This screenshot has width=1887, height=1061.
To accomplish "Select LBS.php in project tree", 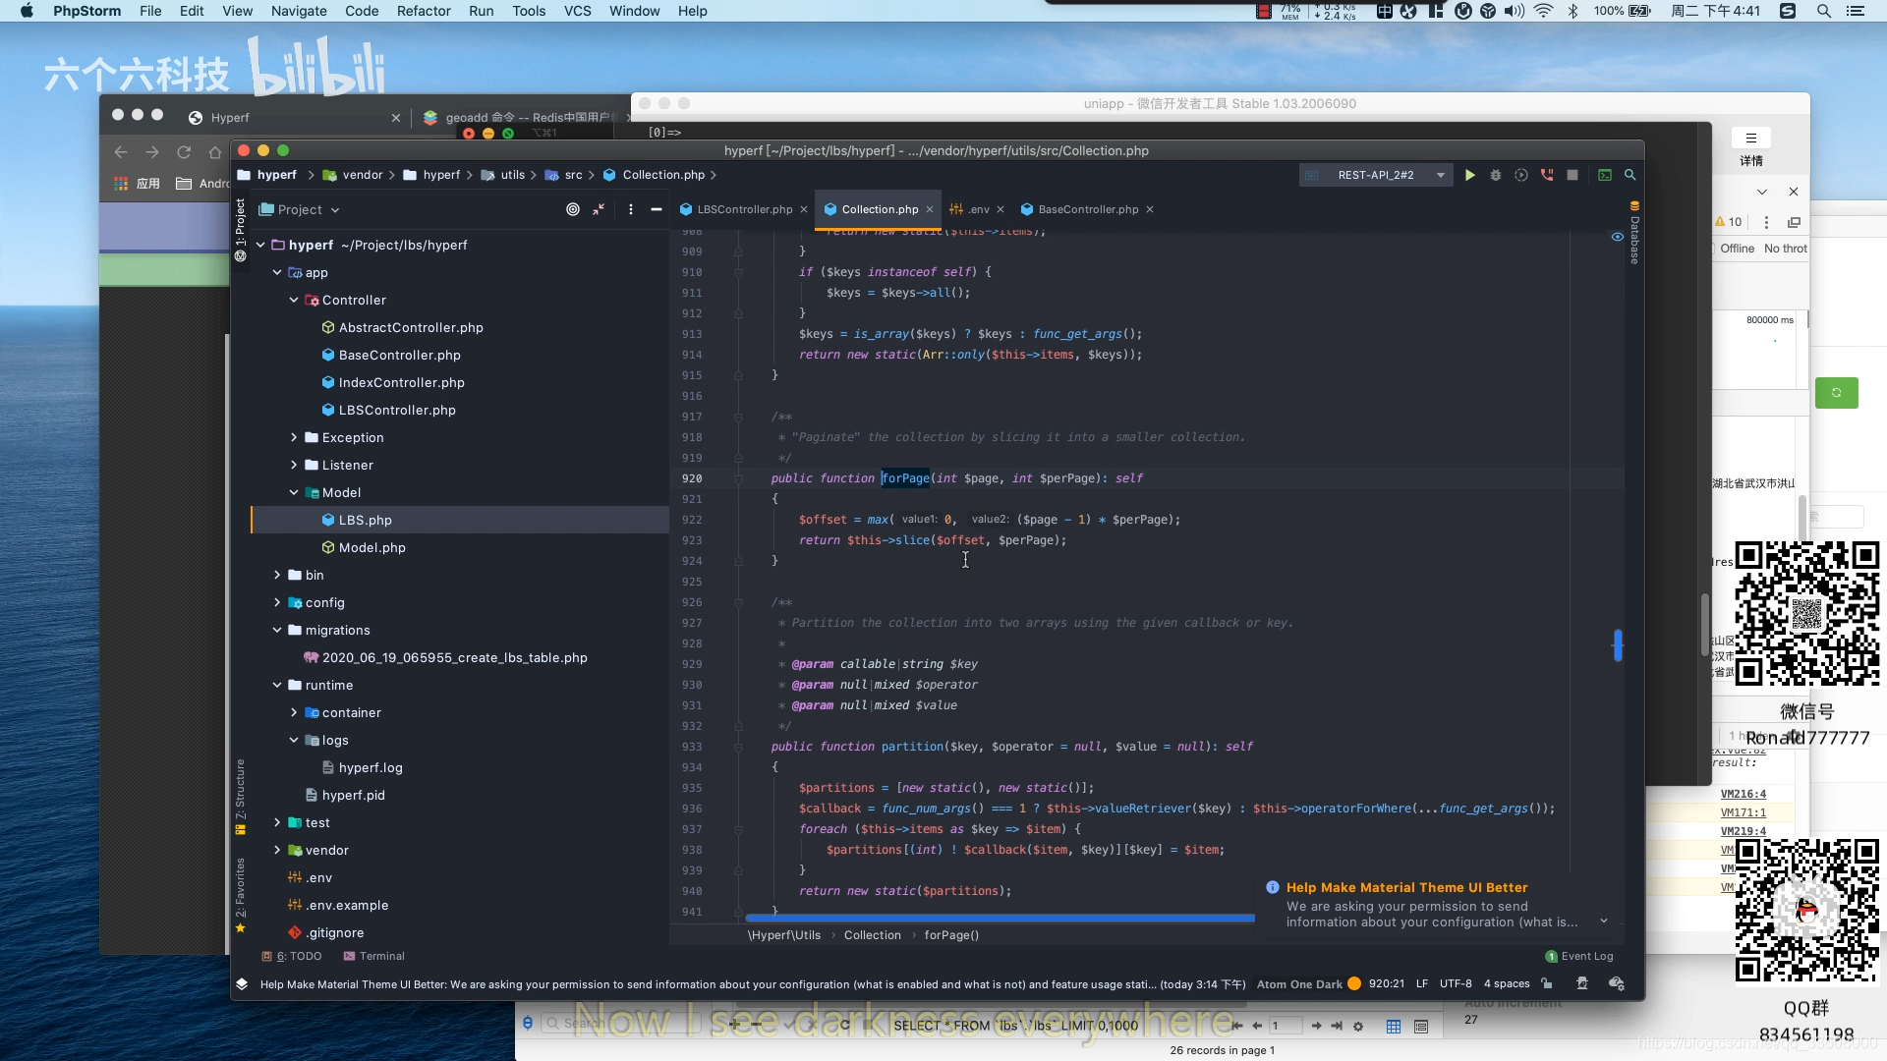I will pyautogui.click(x=365, y=520).
